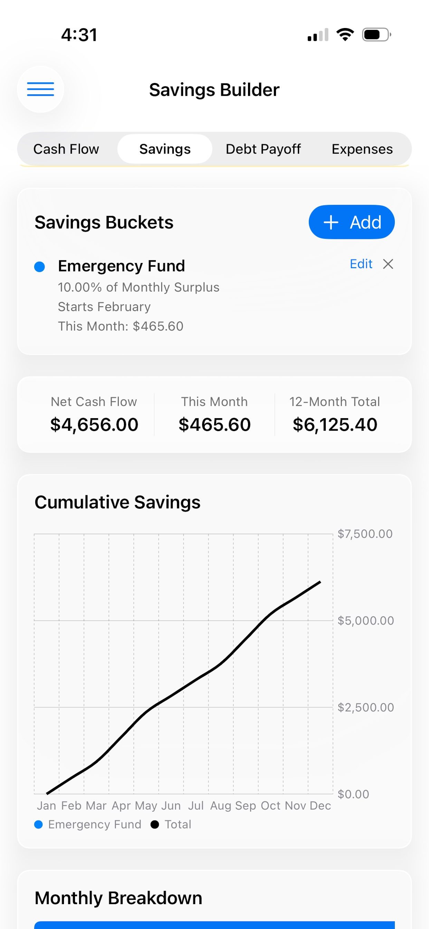Viewport: 429px width, 929px height.
Task: Tap the 12-Month Total value
Action: [335, 424]
